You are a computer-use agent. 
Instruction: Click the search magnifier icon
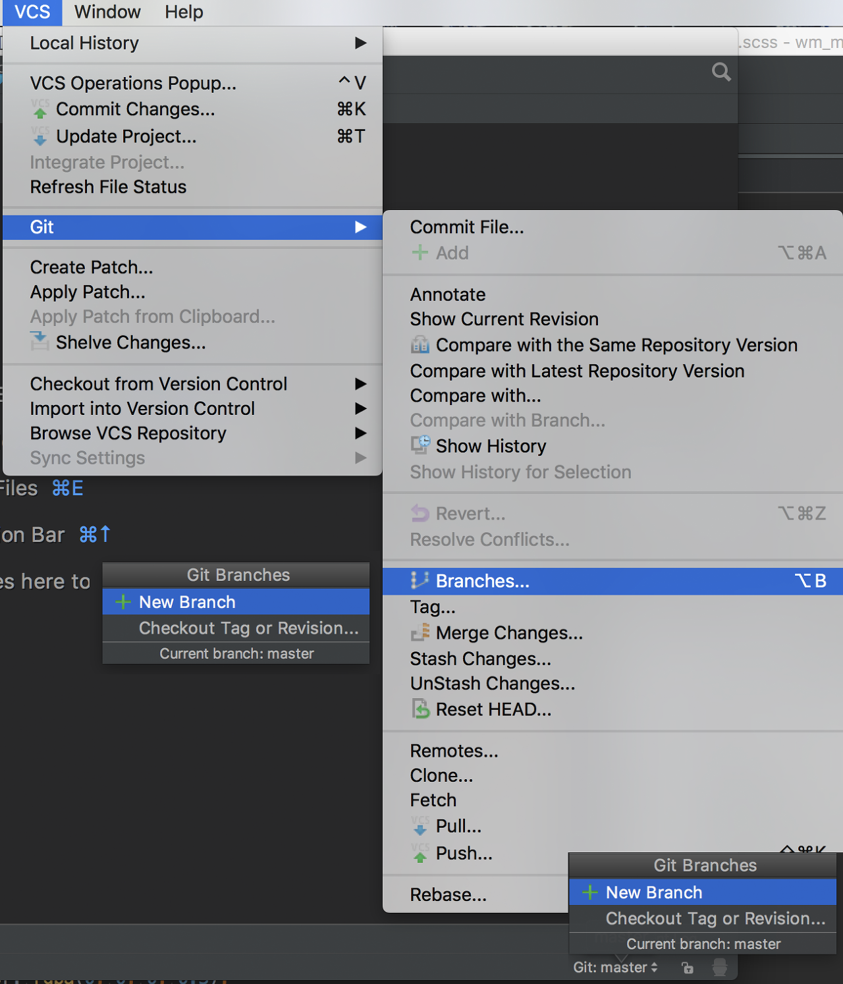point(721,72)
